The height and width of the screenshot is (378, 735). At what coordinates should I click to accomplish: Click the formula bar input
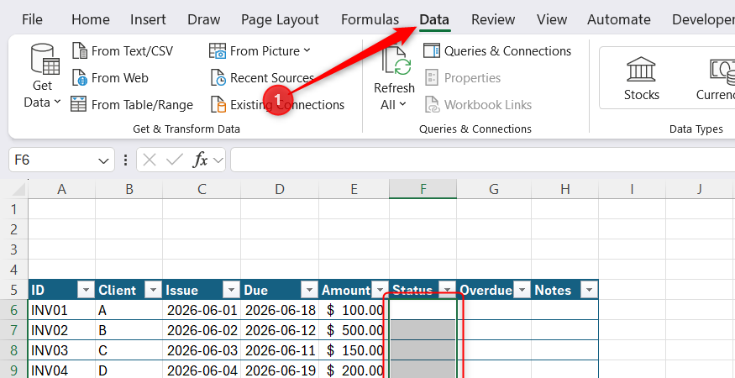[x=483, y=160]
